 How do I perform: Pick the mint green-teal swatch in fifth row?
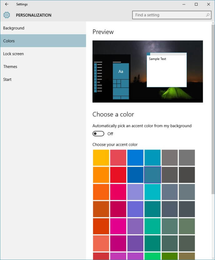(x=152, y=226)
